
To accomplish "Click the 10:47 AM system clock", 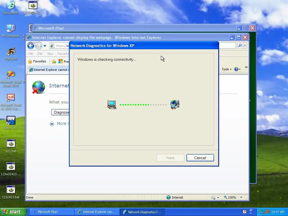I will point(278,212).
